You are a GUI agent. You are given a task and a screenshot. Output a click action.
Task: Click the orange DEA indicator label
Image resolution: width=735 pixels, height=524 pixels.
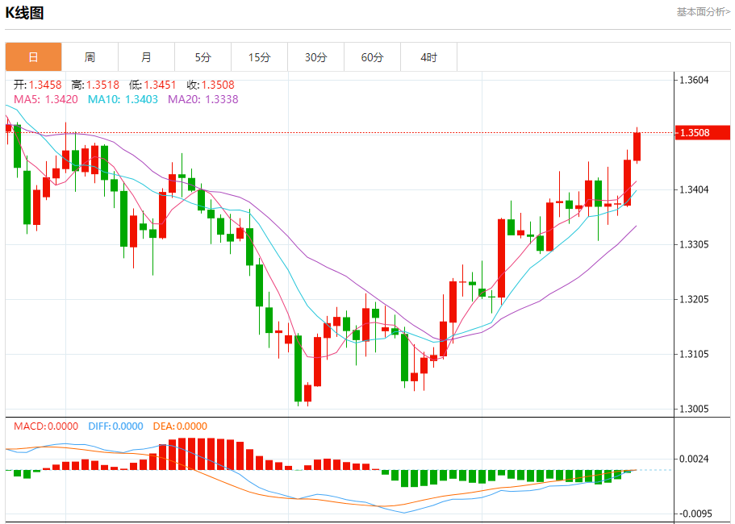click(x=180, y=426)
